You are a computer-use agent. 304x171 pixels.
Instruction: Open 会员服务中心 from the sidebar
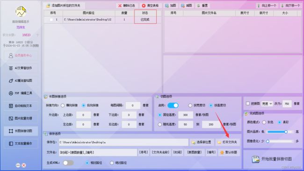click(21, 56)
